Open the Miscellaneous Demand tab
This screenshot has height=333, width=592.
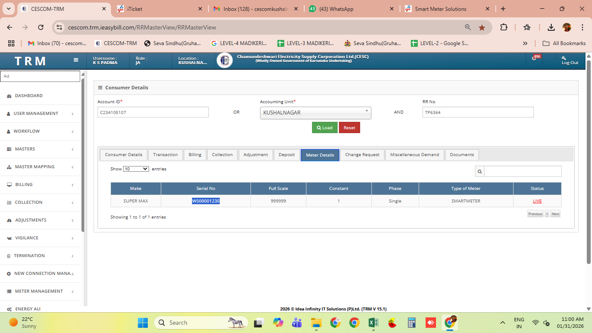click(414, 155)
